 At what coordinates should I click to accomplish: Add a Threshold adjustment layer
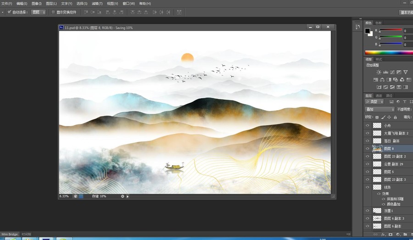(392, 87)
